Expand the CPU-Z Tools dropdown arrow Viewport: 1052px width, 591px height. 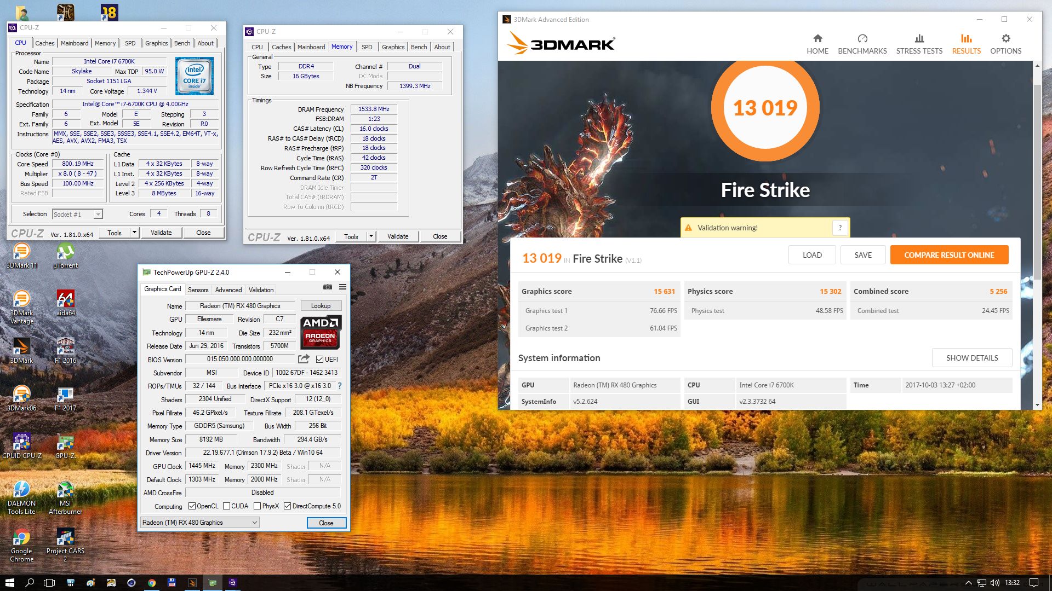(x=134, y=233)
